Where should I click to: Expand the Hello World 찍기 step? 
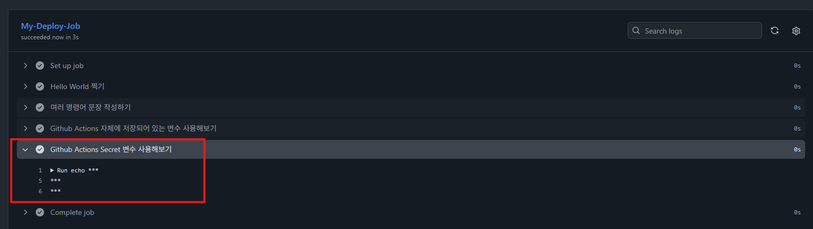[x=25, y=86]
